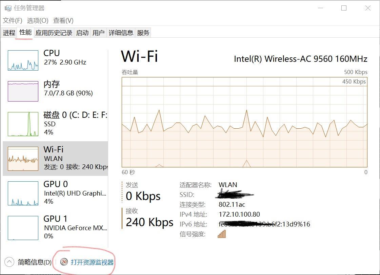Select the 内存 memory graph thumbnail

[x=23, y=91]
